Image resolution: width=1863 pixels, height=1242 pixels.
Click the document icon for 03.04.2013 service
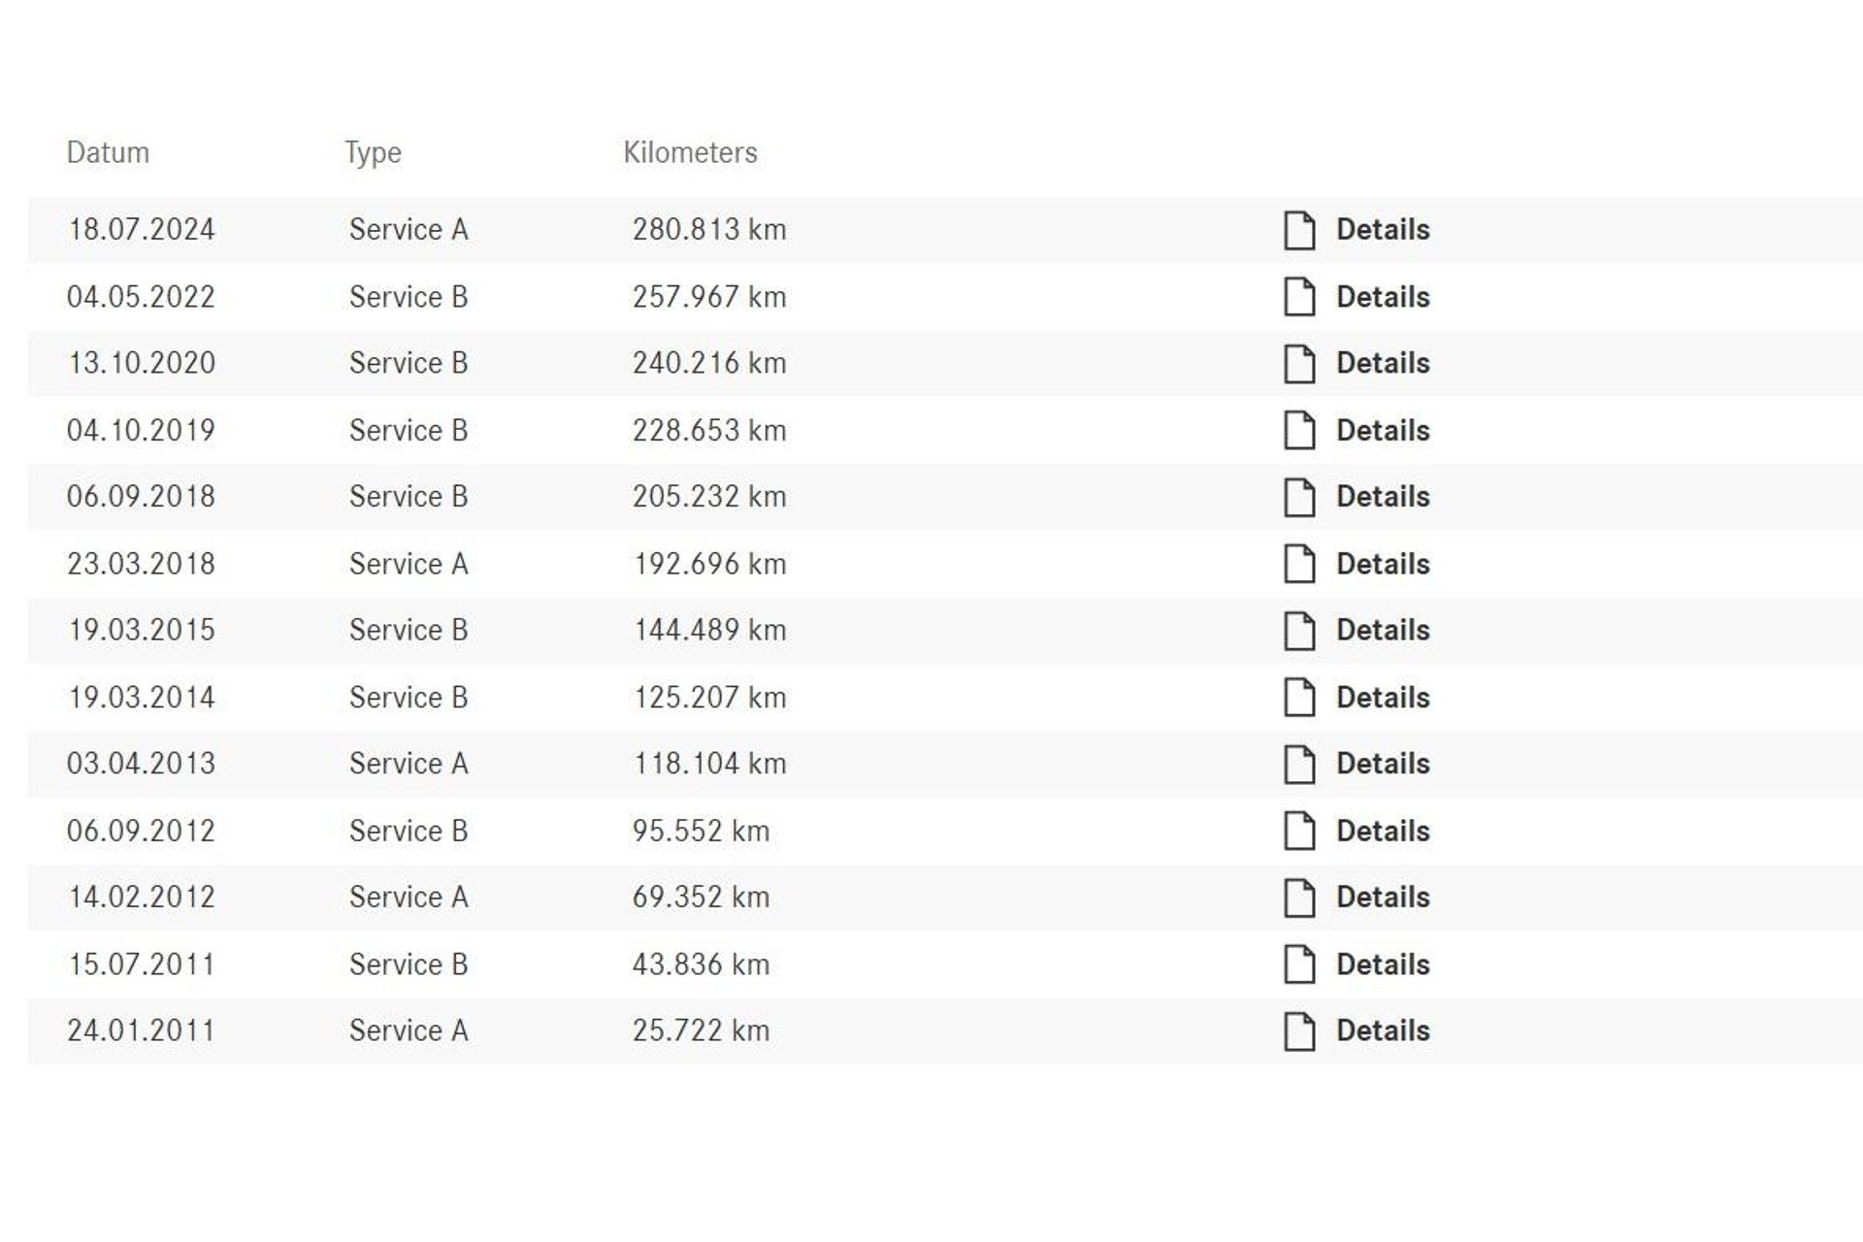coord(1299,765)
